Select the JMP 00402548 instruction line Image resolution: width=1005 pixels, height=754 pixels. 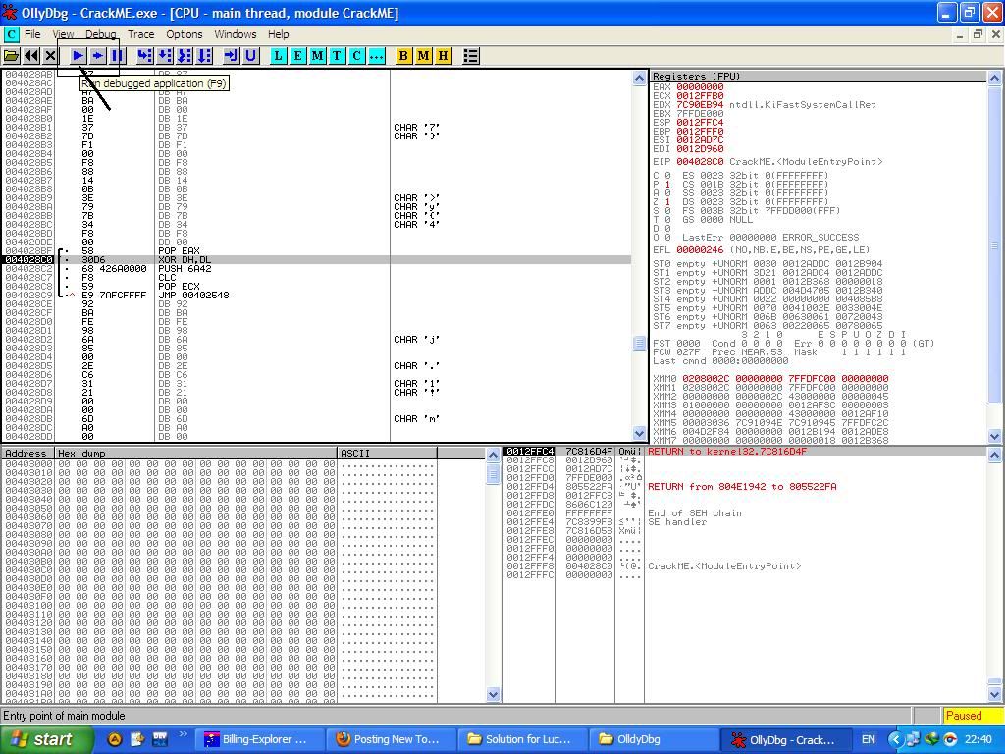tap(317, 295)
